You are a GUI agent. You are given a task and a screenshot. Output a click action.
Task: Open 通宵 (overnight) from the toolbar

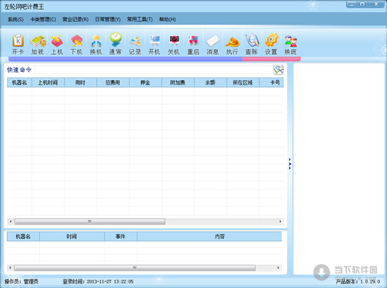tap(115, 43)
